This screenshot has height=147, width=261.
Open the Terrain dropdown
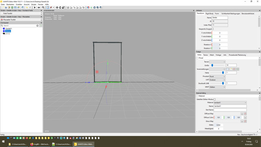(217, 62)
